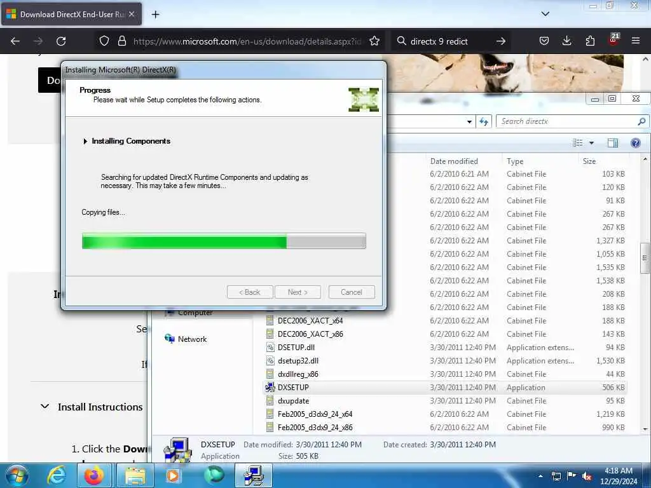This screenshot has width=651, height=488.
Task: Select DEC2006_XACT_x64 file
Action: tap(310, 321)
